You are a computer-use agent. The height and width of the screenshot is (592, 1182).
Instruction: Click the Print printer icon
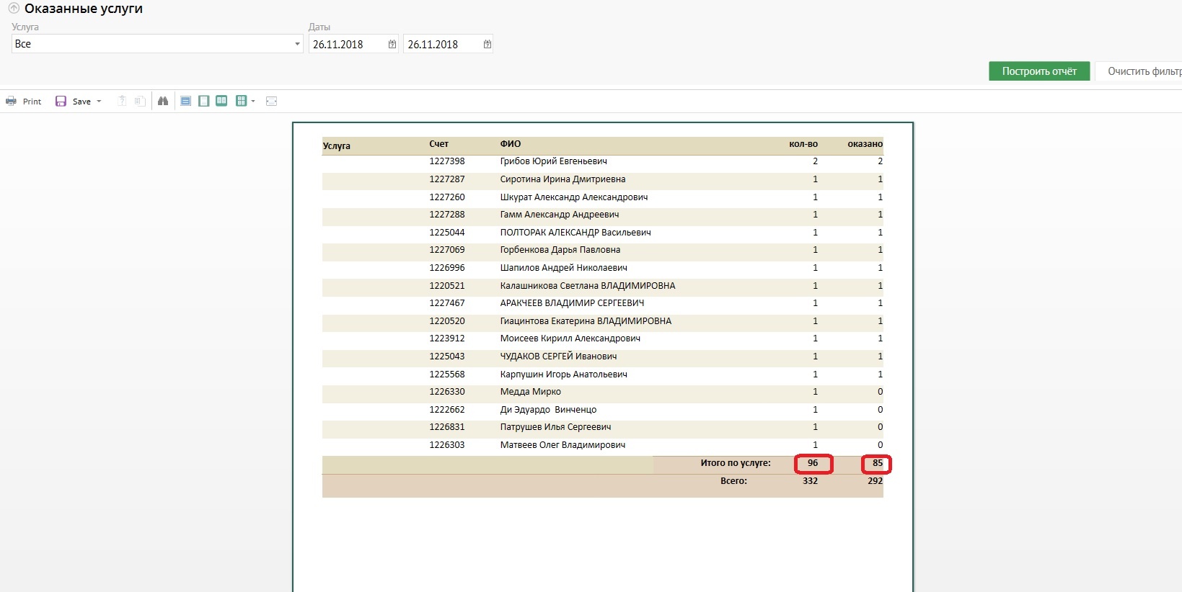(x=11, y=102)
